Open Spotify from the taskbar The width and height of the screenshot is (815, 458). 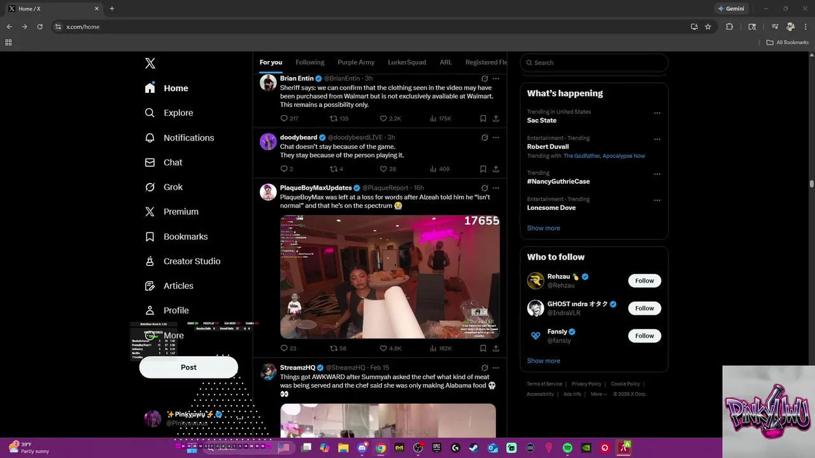(x=567, y=448)
